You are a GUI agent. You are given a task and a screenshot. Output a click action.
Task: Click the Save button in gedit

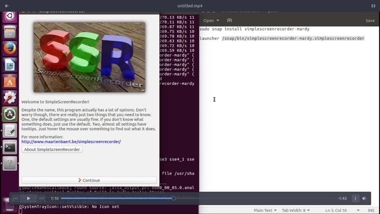click(x=370, y=21)
